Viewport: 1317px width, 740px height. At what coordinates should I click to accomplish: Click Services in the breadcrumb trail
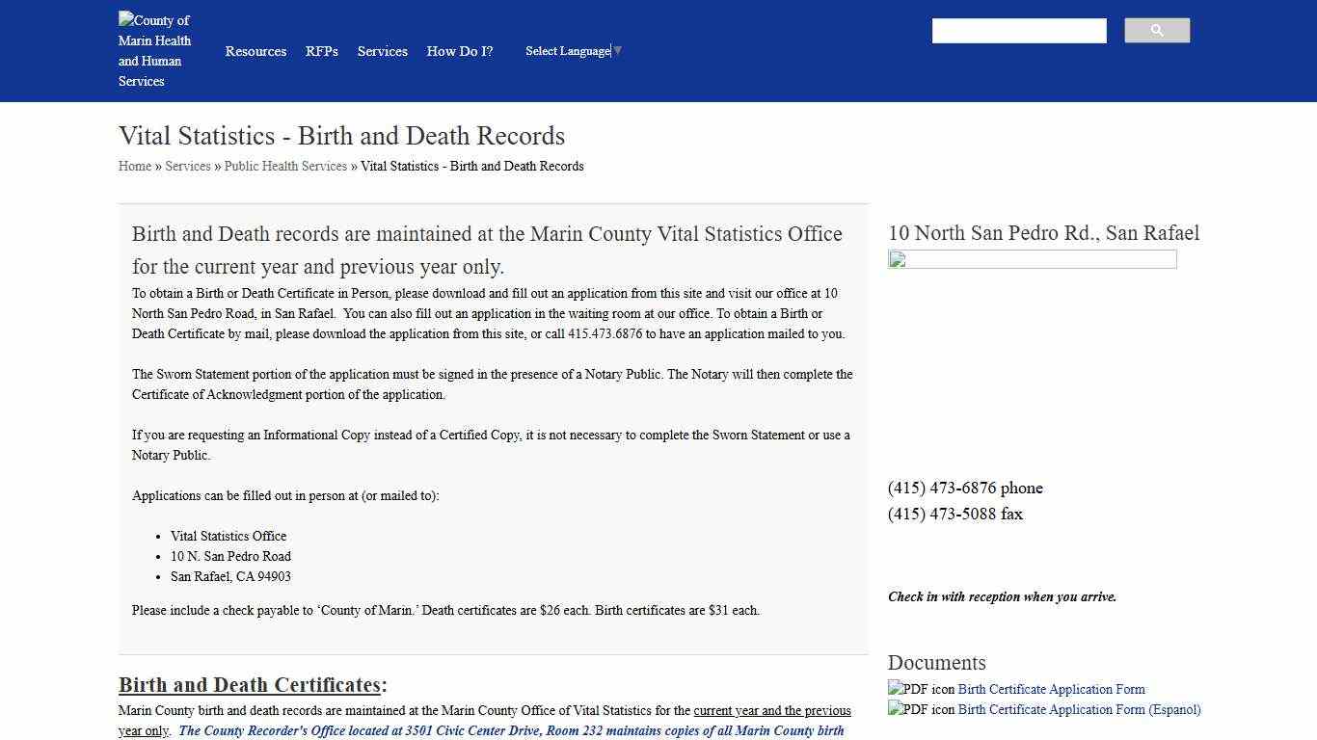point(187,166)
